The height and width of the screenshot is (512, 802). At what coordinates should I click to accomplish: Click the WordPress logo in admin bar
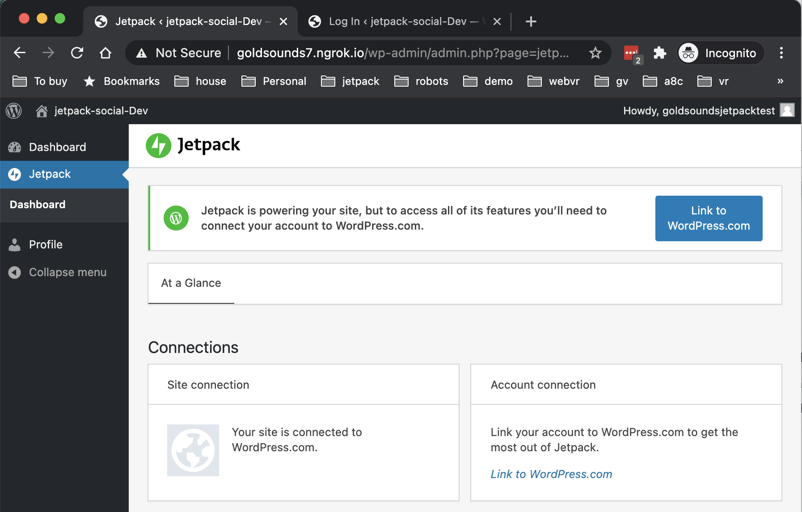point(14,111)
